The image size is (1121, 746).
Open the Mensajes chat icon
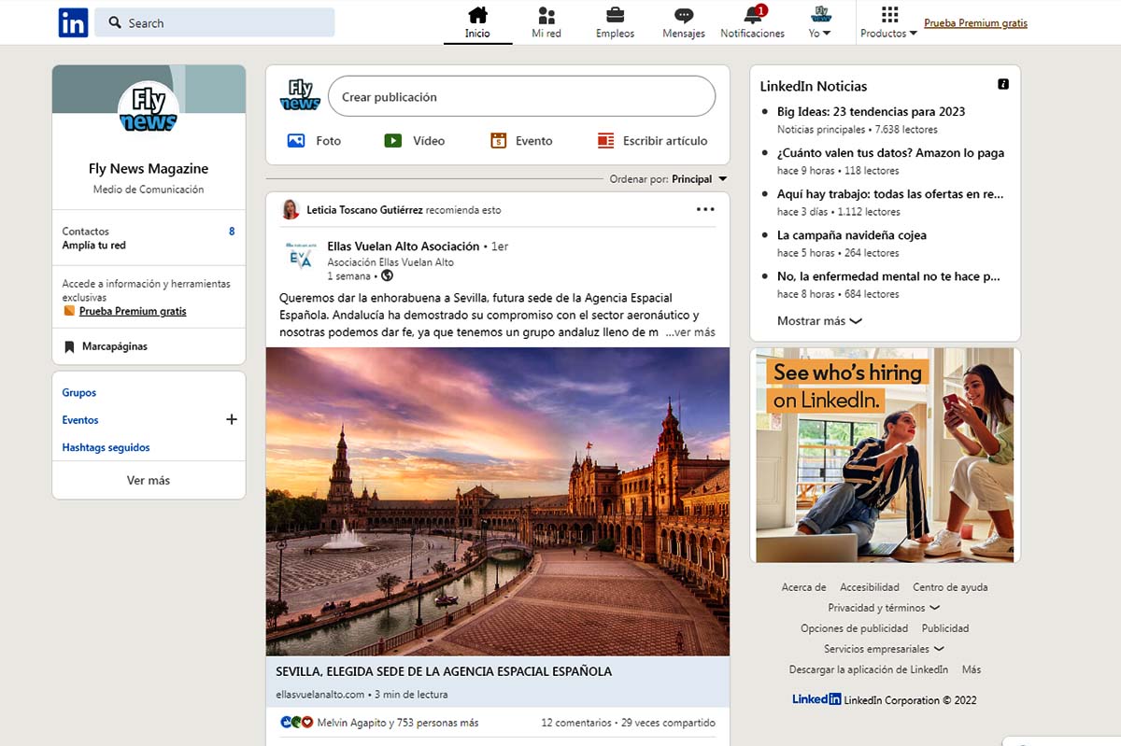pyautogui.click(x=684, y=16)
